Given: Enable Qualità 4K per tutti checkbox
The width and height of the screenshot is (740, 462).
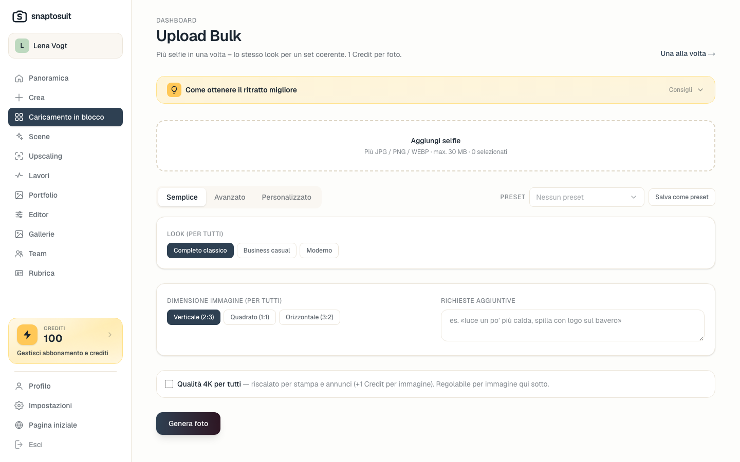Looking at the screenshot, I should tap(169, 384).
